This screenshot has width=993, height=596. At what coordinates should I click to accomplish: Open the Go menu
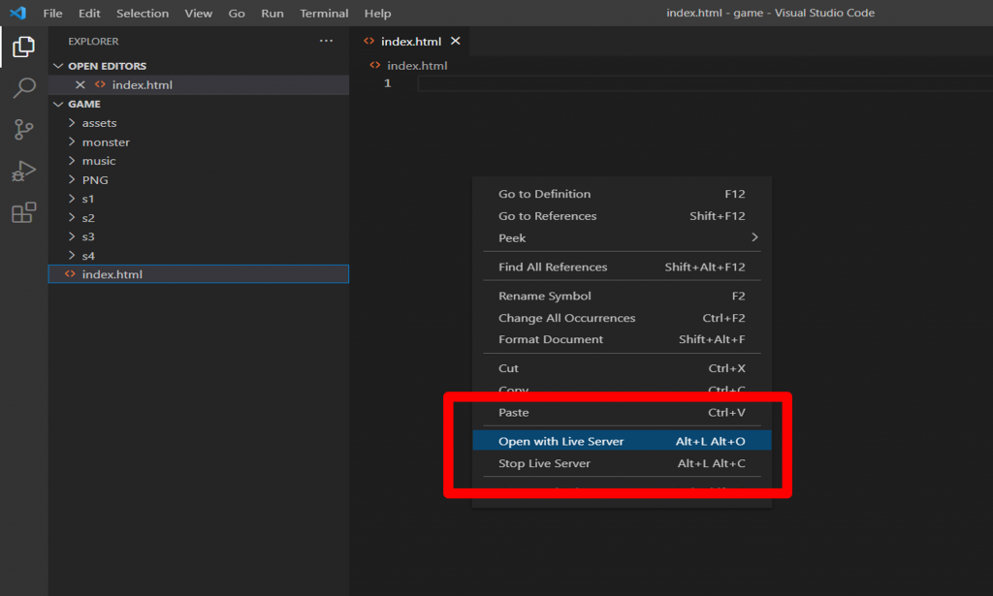237,14
